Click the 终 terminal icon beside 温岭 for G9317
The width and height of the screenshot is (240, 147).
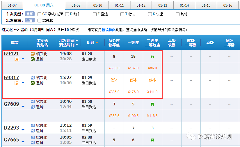click(x=33, y=83)
